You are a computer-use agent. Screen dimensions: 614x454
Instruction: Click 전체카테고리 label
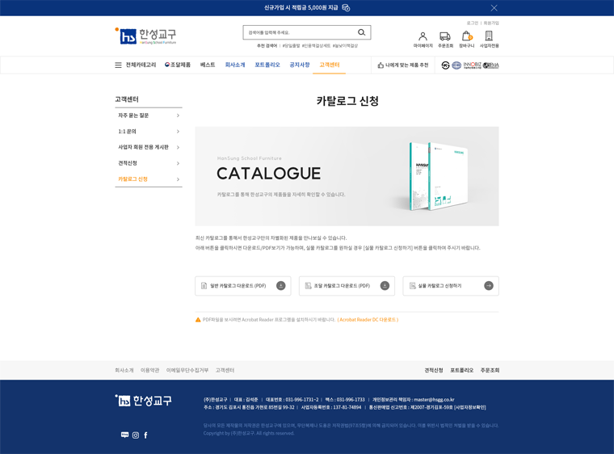click(x=141, y=65)
